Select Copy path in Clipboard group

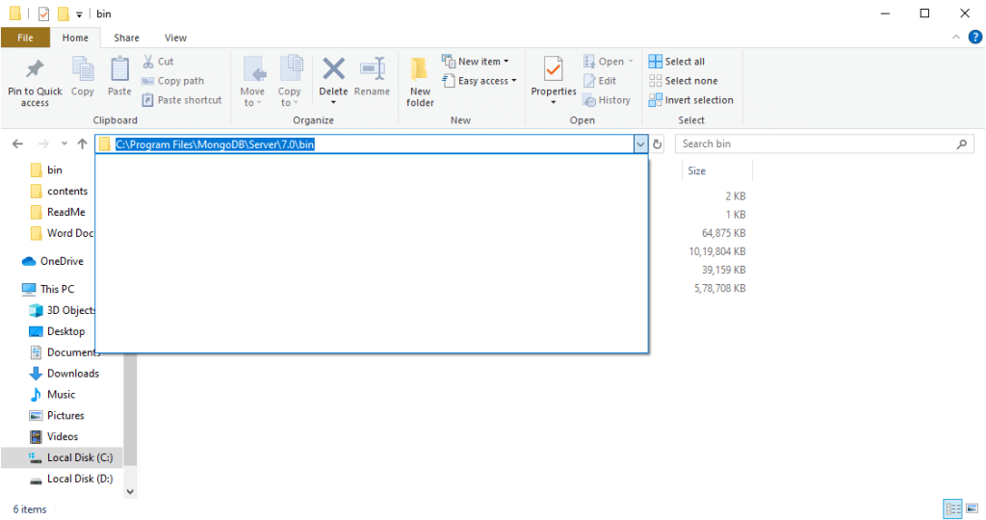(173, 81)
